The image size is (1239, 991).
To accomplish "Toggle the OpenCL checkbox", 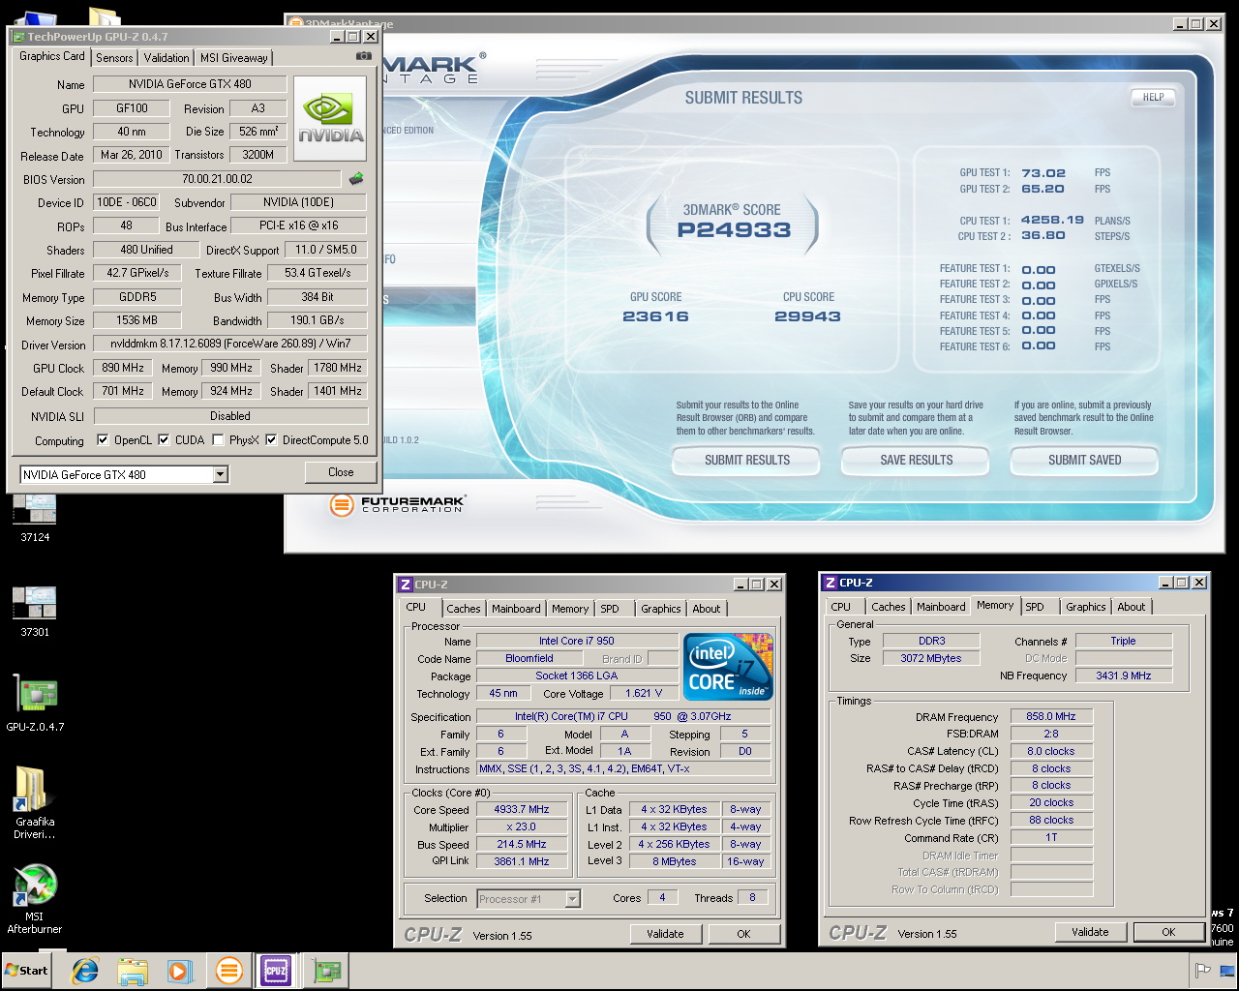I will tap(103, 439).
